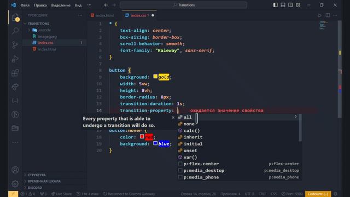Open the blue color swatch picker

(155, 143)
